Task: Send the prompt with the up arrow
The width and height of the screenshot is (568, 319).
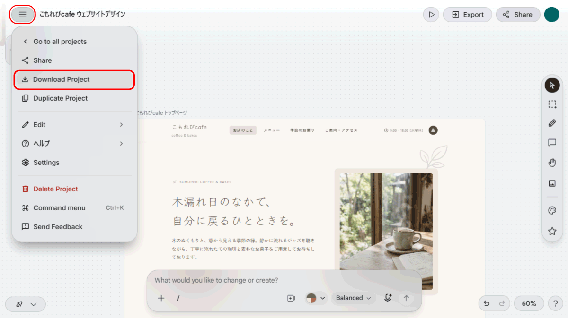Action: click(406, 298)
